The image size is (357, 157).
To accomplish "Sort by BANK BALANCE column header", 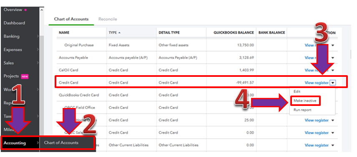I will [272, 33].
